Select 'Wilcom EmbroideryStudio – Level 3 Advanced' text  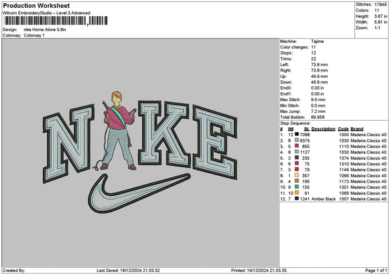tap(47, 13)
